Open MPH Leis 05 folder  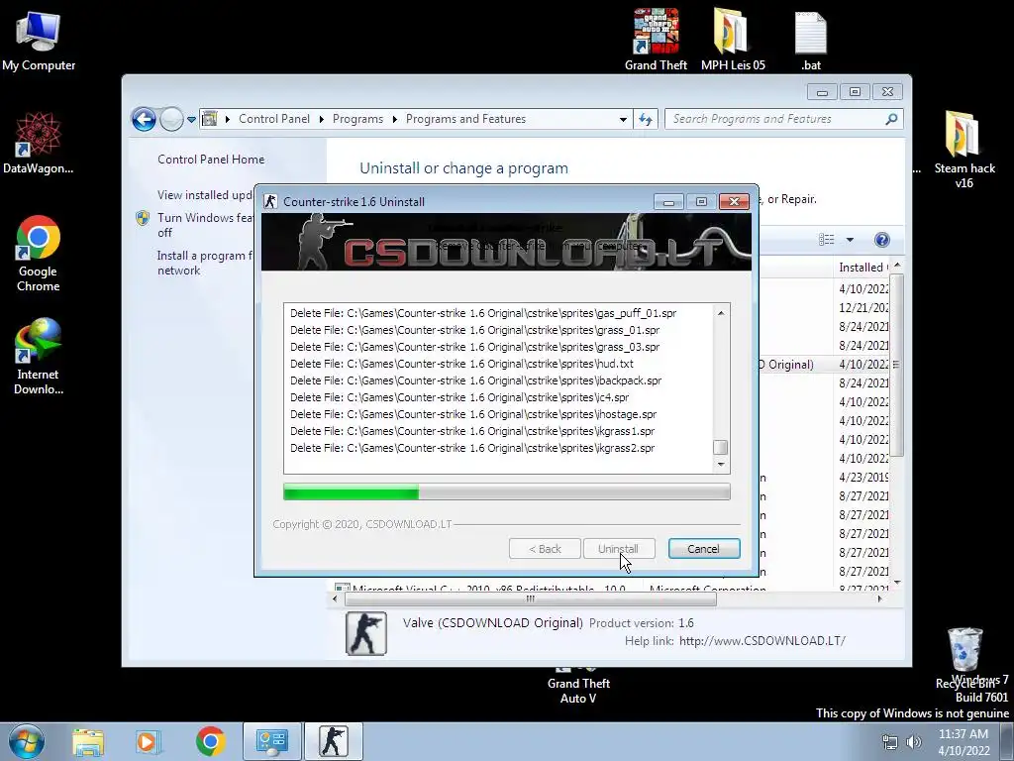(733, 40)
